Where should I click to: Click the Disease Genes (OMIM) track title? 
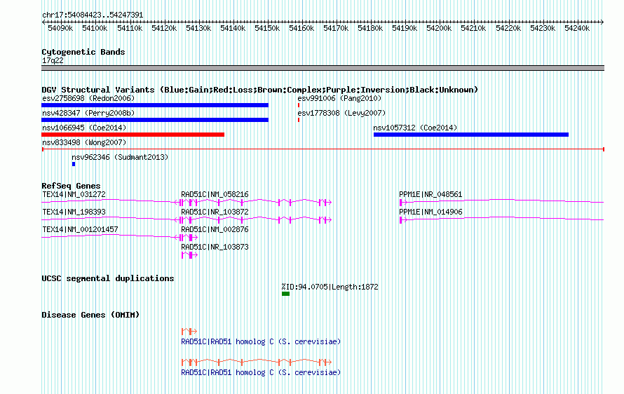90,315
